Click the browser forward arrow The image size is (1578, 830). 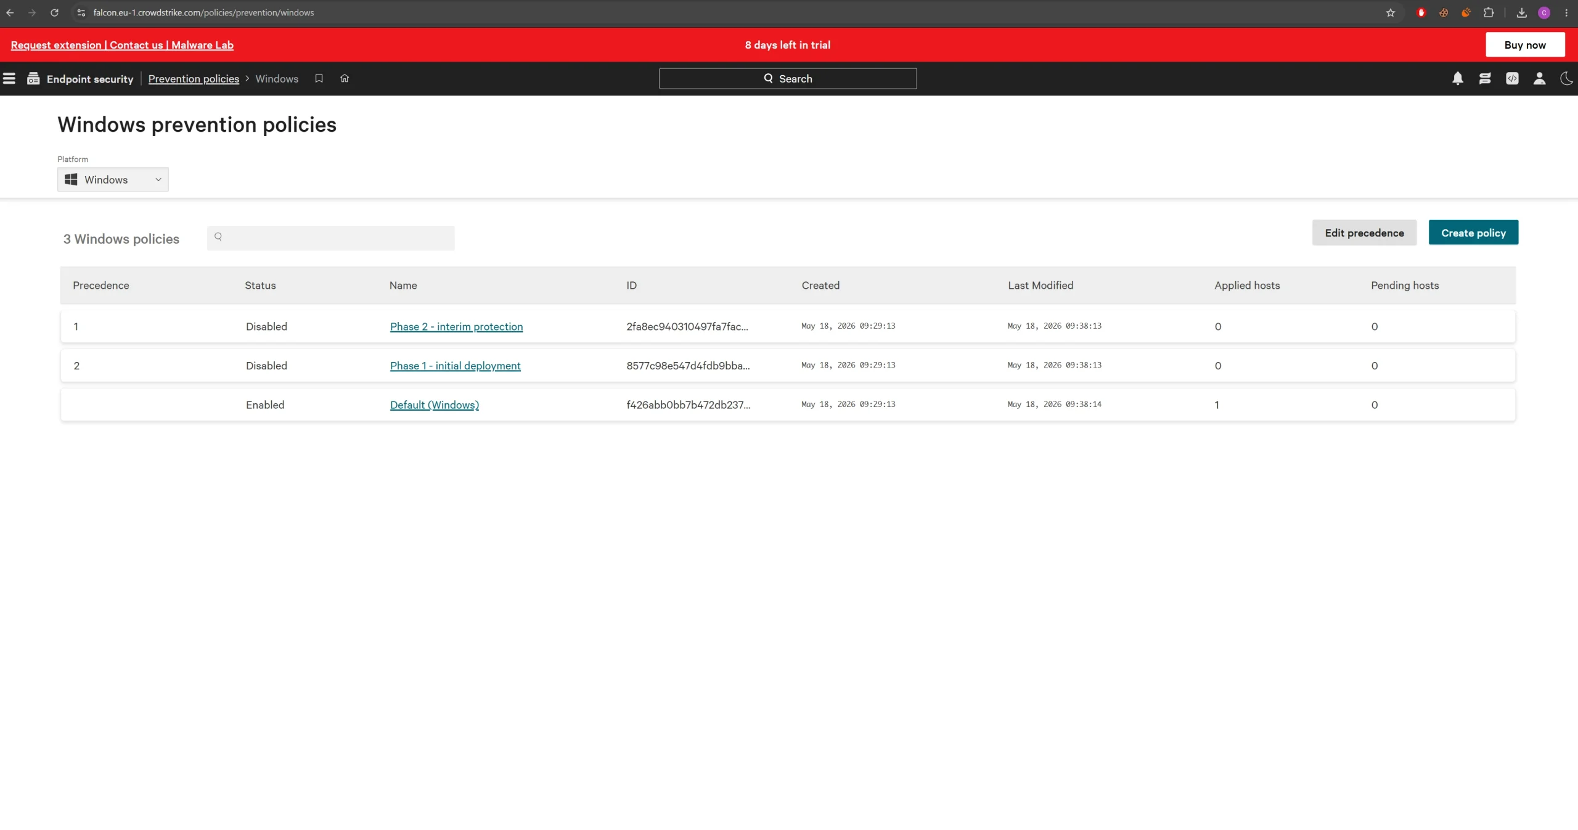(32, 12)
